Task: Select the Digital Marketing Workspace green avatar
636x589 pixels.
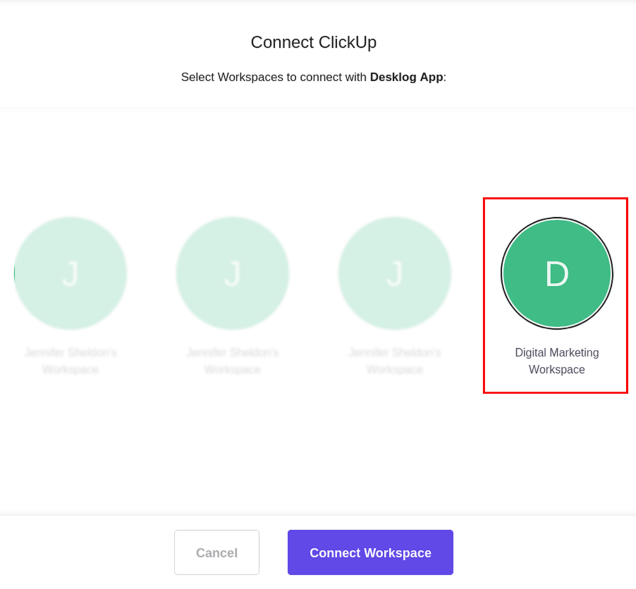Action: pyautogui.click(x=556, y=273)
